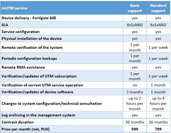Image resolution: width=171 pixels, height=133 pixels.
Task: Click 'Remote verification of the system' label
Action: (x=32, y=47)
